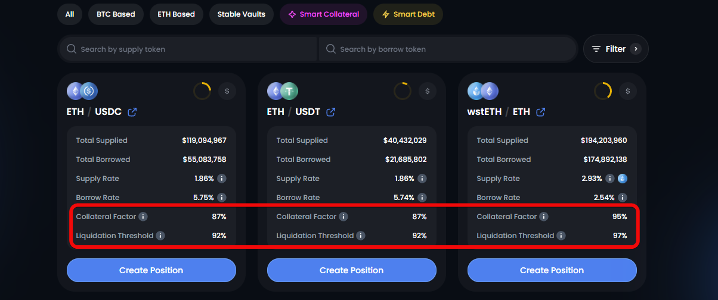This screenshot has height=300, width=718.
Task: Open ETH / USDC vault external link icon
Action: click(132, 112)
